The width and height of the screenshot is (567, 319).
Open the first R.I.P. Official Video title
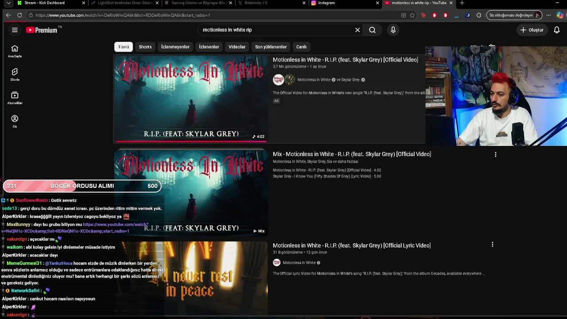pos(346,60)
